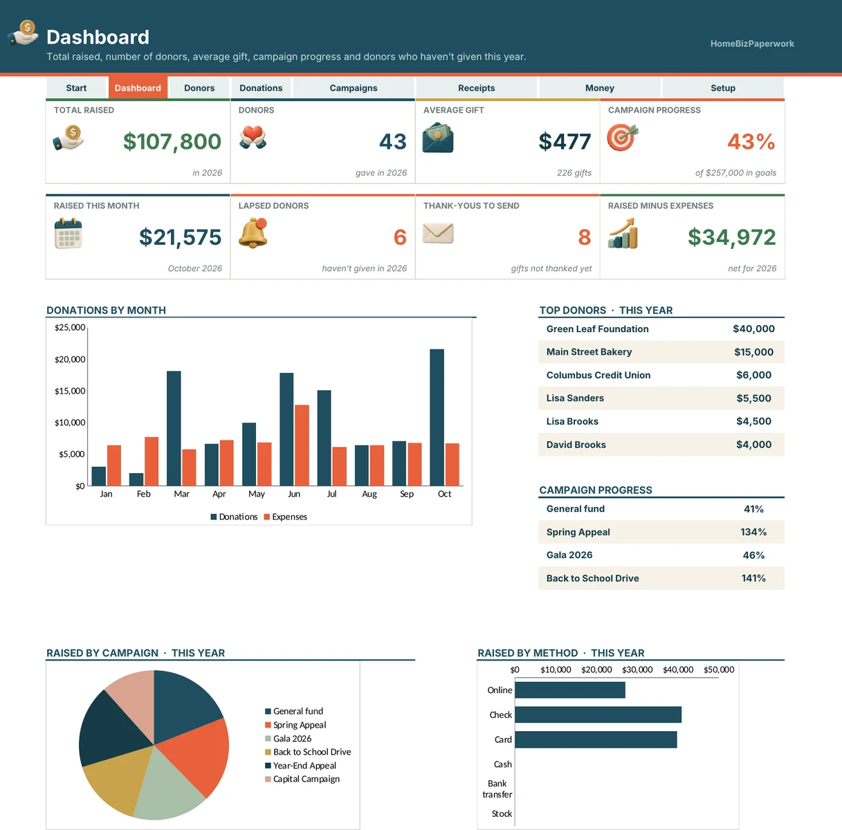The height and width of the screenshot is (830, 842).
Task: Click the 43% campaign progress value
Action: click(751, 141)
